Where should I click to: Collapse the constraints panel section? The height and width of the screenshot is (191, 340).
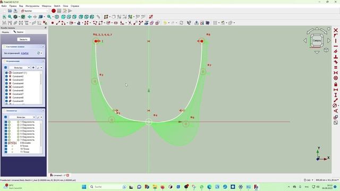click(x=43, y=62)
